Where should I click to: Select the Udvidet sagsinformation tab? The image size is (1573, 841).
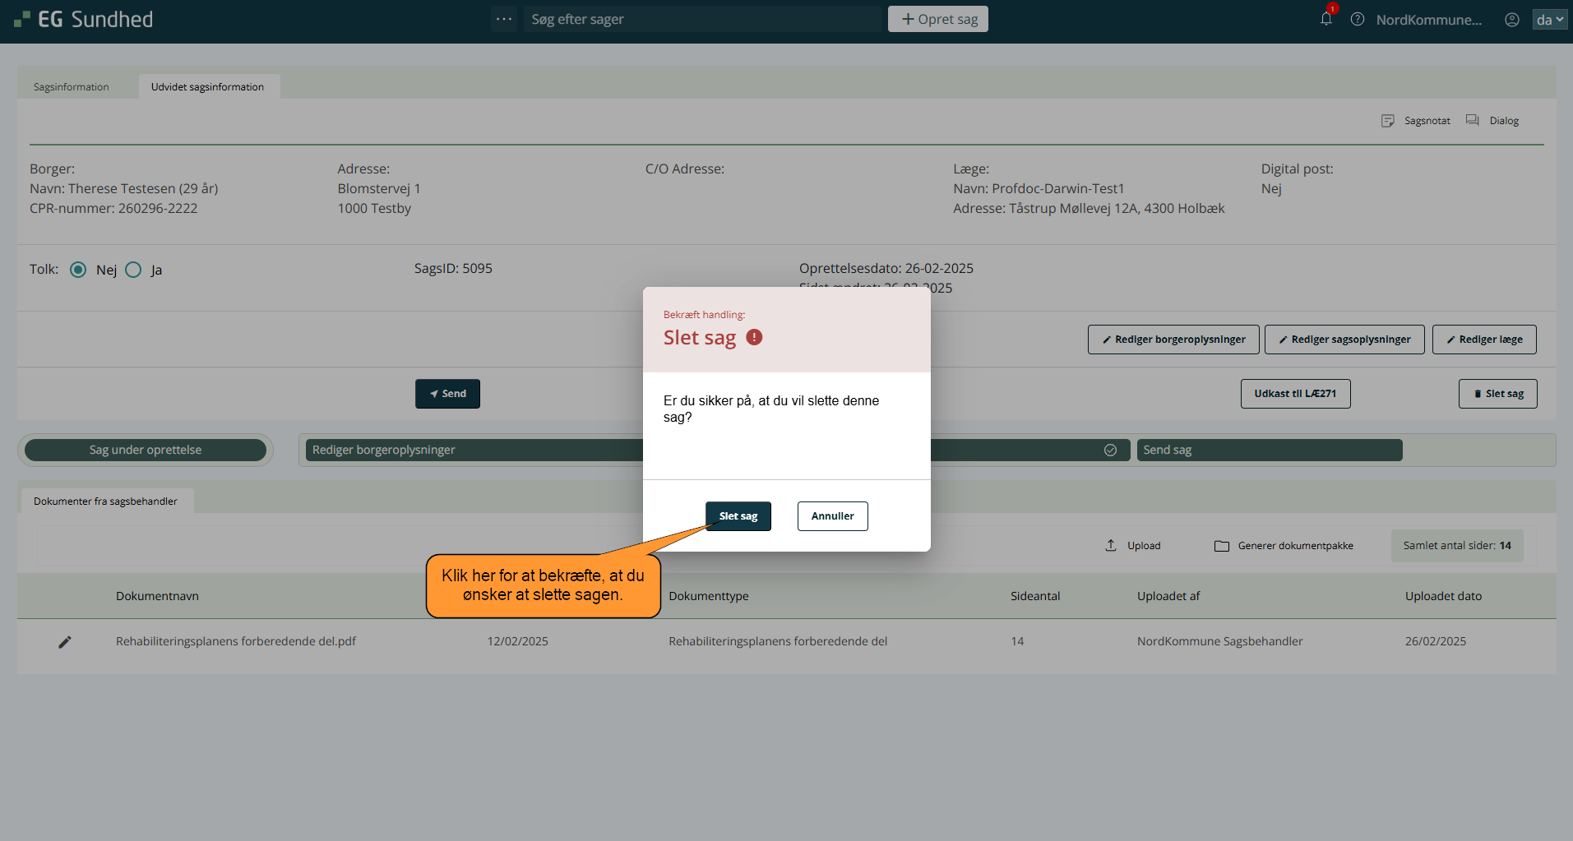207,87
